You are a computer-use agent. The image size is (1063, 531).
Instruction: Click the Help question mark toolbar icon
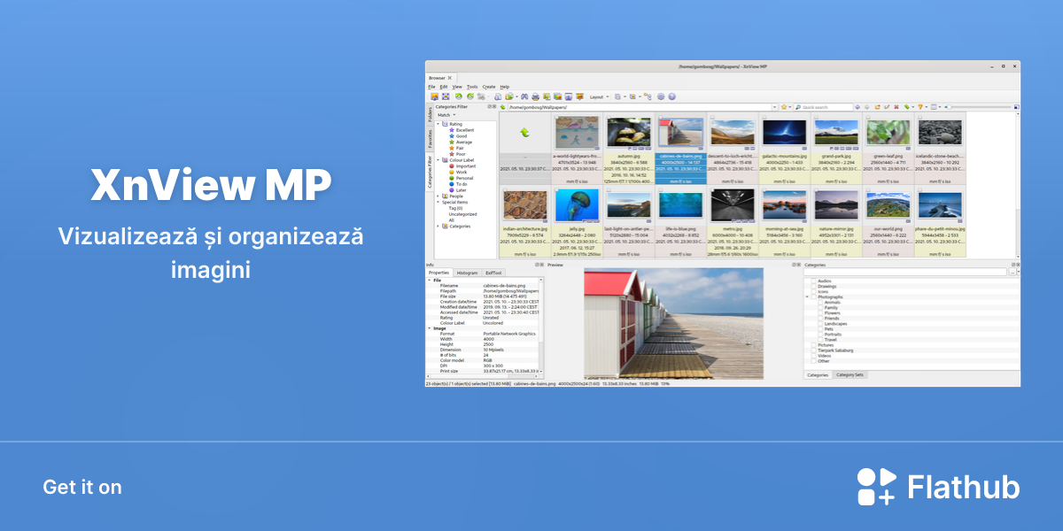[671, 96]
